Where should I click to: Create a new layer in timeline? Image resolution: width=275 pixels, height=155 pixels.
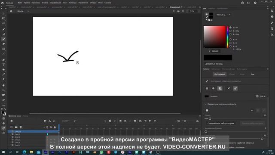(x=12, y=127)
